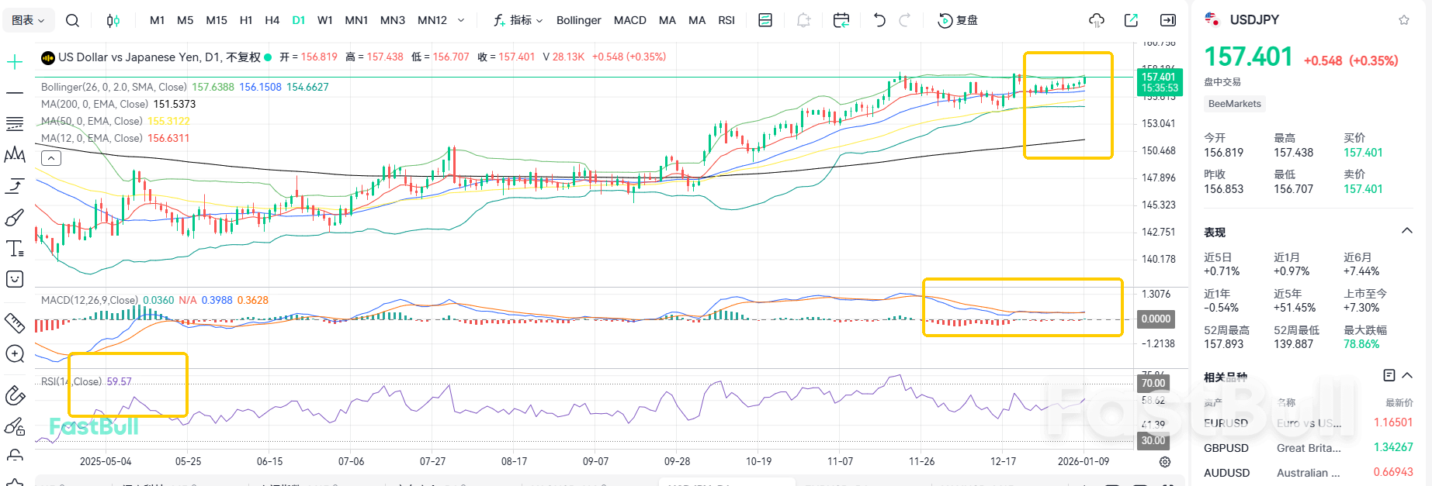The width and height of the screenshot is (1432, 486).
Task: Open the symbol search magnifier
Action: [x=72, y=21]
